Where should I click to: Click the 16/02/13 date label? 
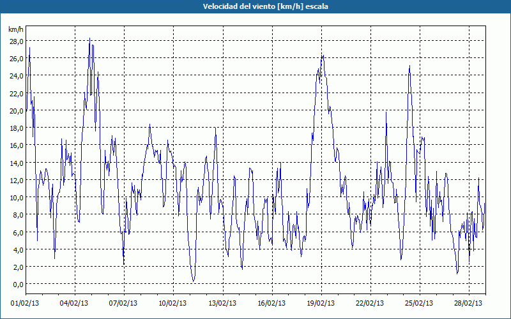click(x=271, y=304)
